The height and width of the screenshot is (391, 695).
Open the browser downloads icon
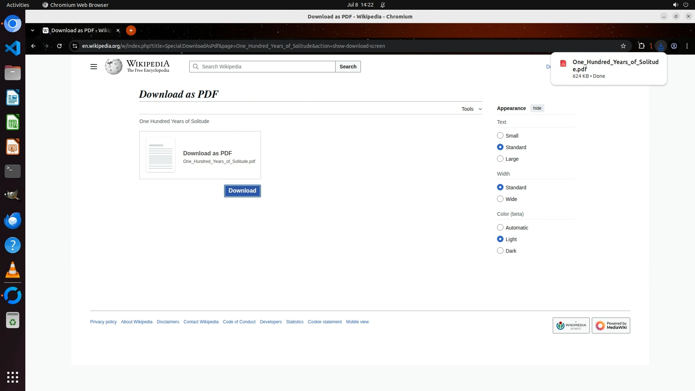click(661, 46)
